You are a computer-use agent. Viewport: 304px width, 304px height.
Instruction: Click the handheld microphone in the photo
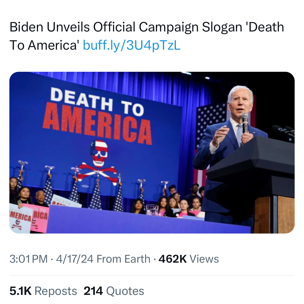(x=245, y=122)
